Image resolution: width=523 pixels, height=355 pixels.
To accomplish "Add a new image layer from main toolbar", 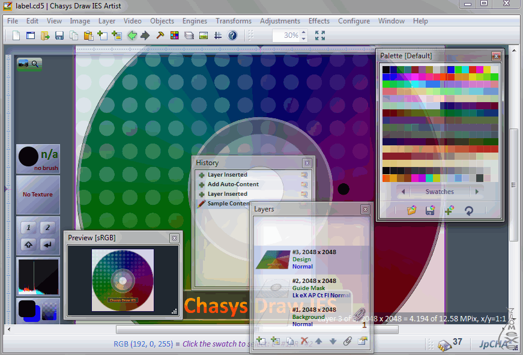I will pos(116,35).
